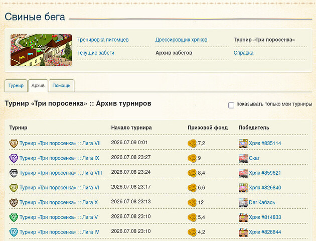Open the Тренировка питомцев link
The width and height of the screenshot is (316, 241).
[x=103, y=40]
